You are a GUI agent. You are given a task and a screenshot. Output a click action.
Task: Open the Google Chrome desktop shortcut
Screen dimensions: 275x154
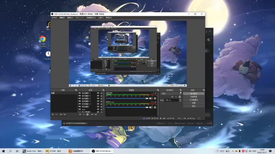click(42, 41)
